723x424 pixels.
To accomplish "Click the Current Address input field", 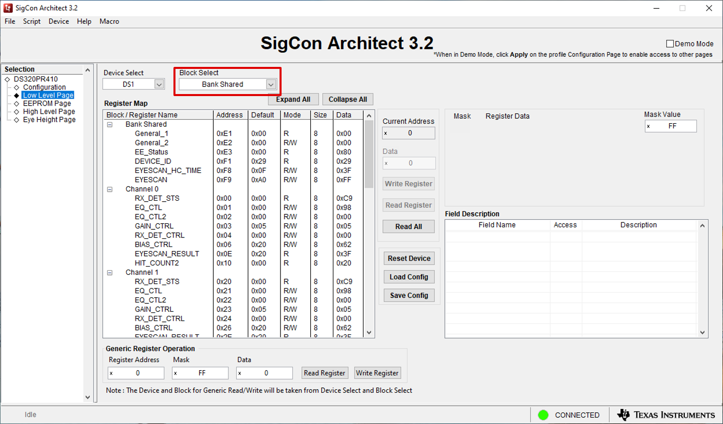I will [409, 133].
